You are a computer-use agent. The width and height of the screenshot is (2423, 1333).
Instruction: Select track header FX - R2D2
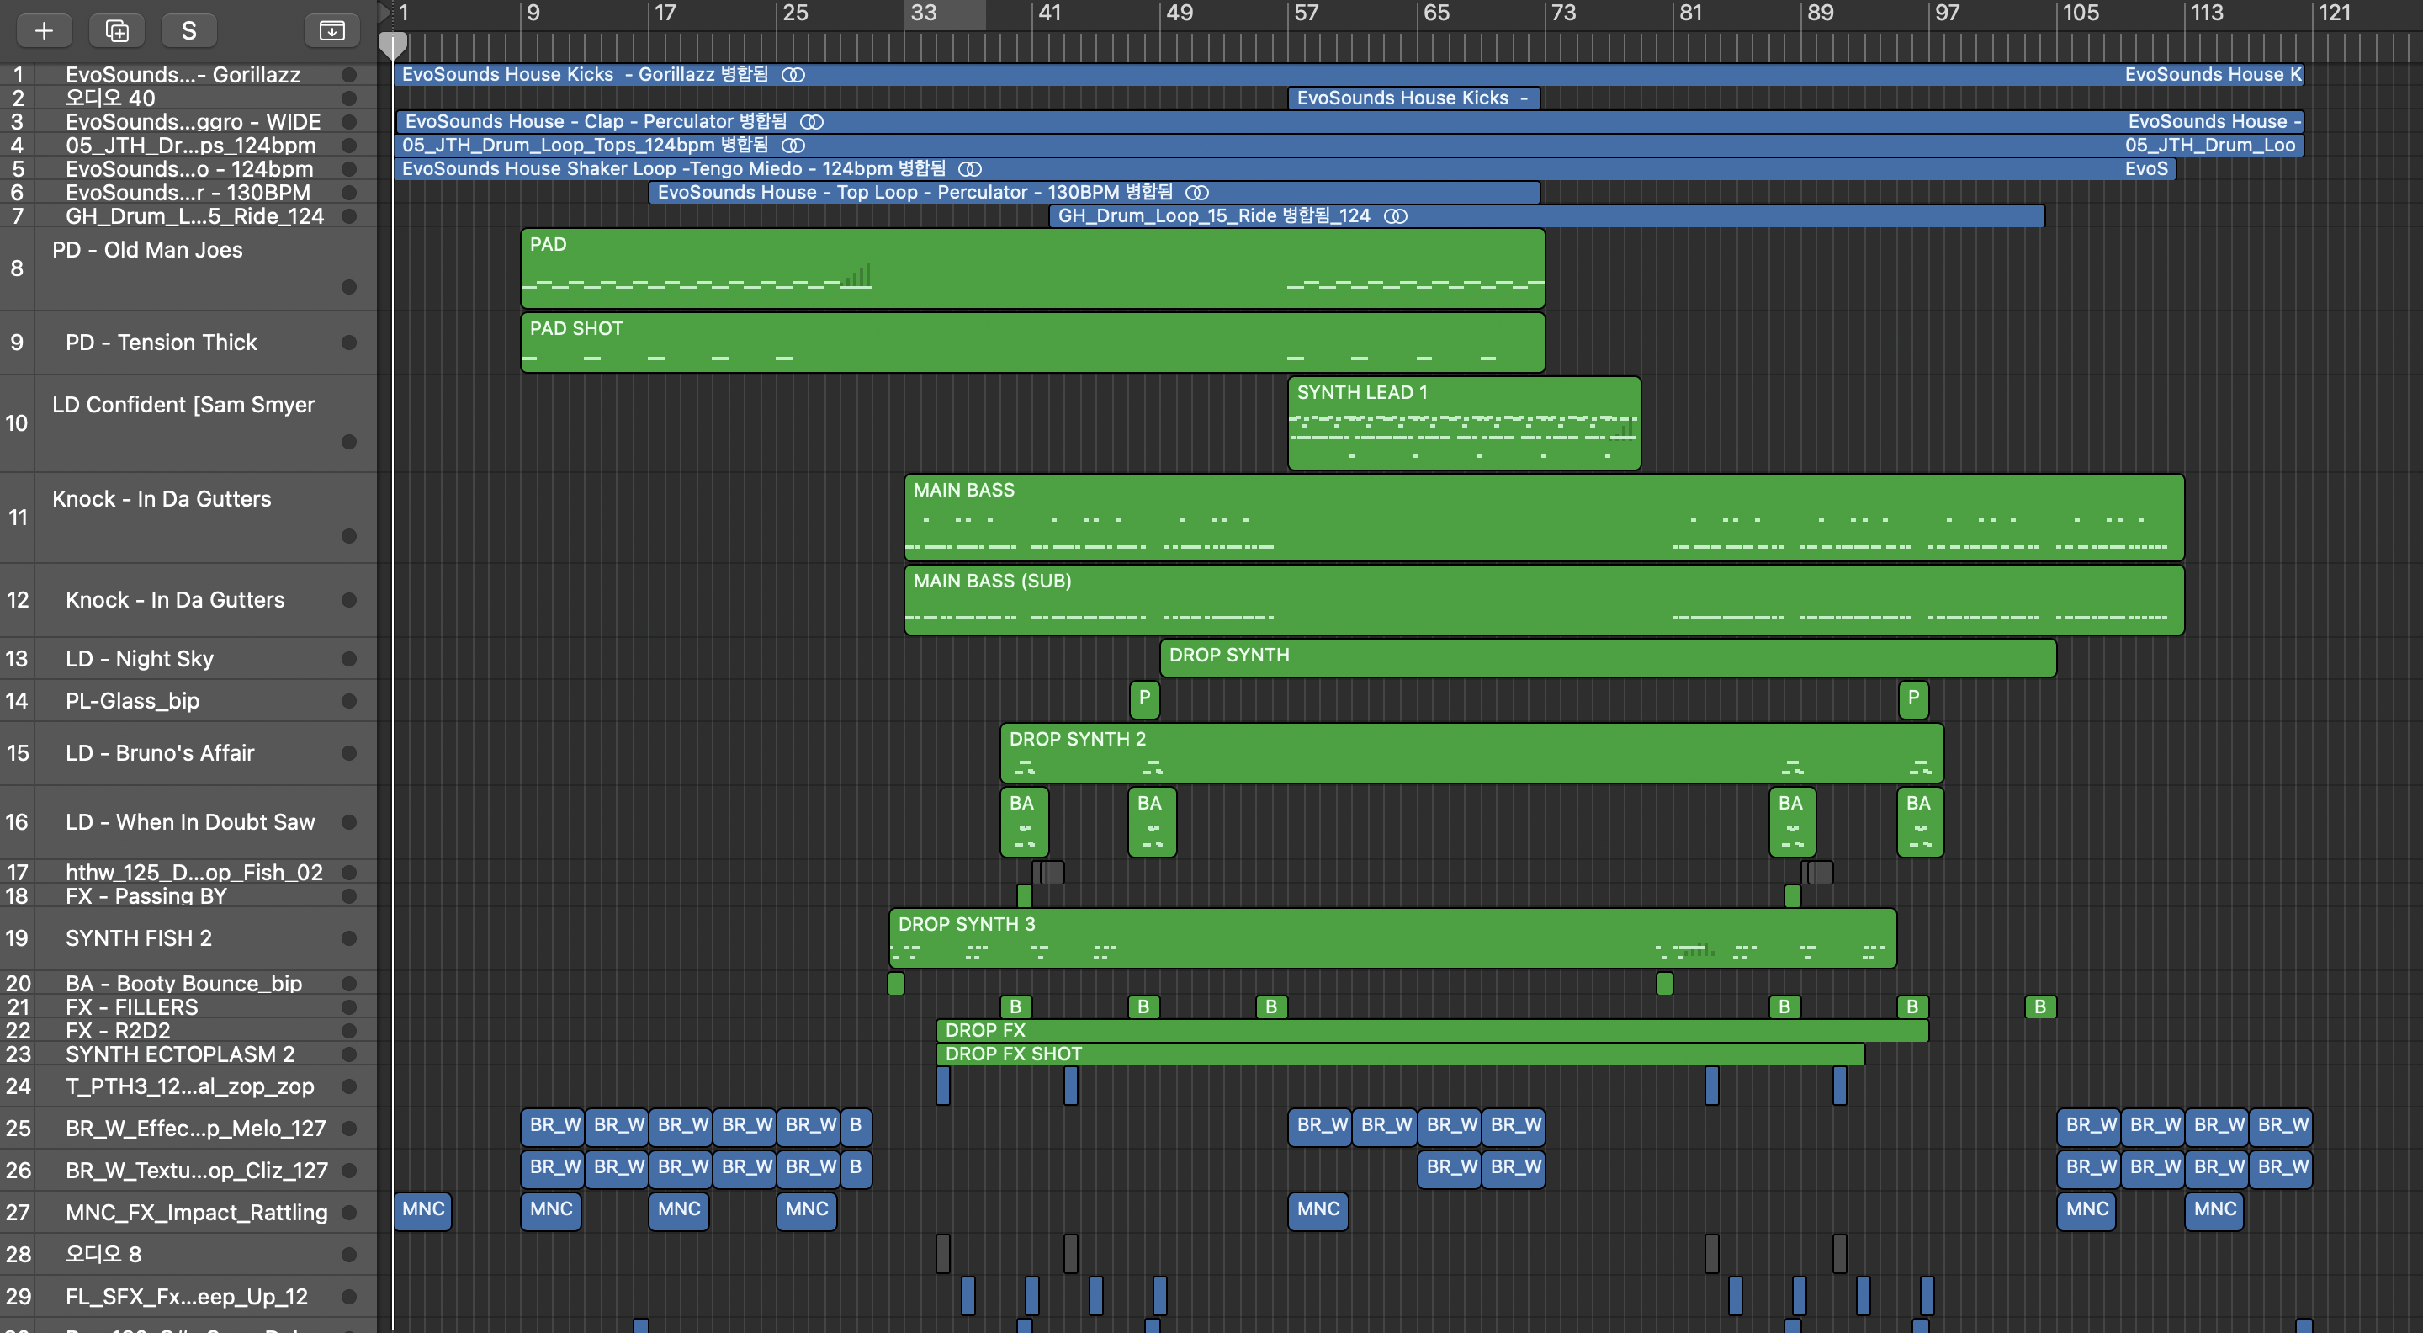pos(188,1031)
